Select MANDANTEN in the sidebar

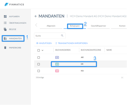click(15, 39)
